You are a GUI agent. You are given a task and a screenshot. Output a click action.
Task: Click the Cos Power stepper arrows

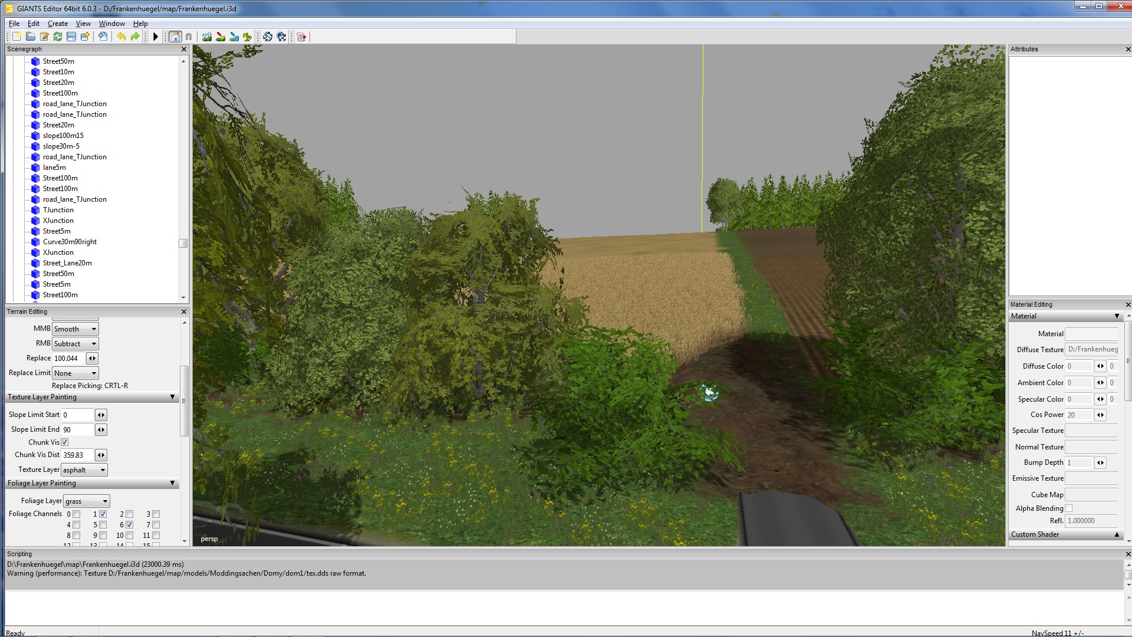1100,415
